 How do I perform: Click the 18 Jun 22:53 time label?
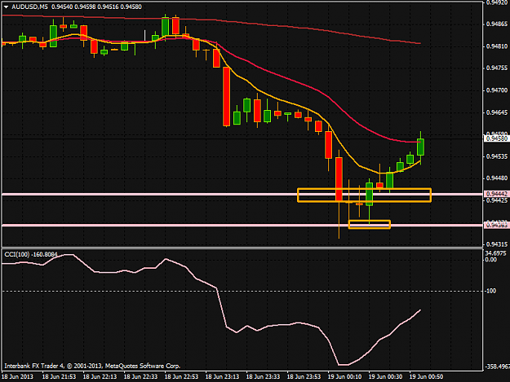pyautogui.click(x=181, y=376)
